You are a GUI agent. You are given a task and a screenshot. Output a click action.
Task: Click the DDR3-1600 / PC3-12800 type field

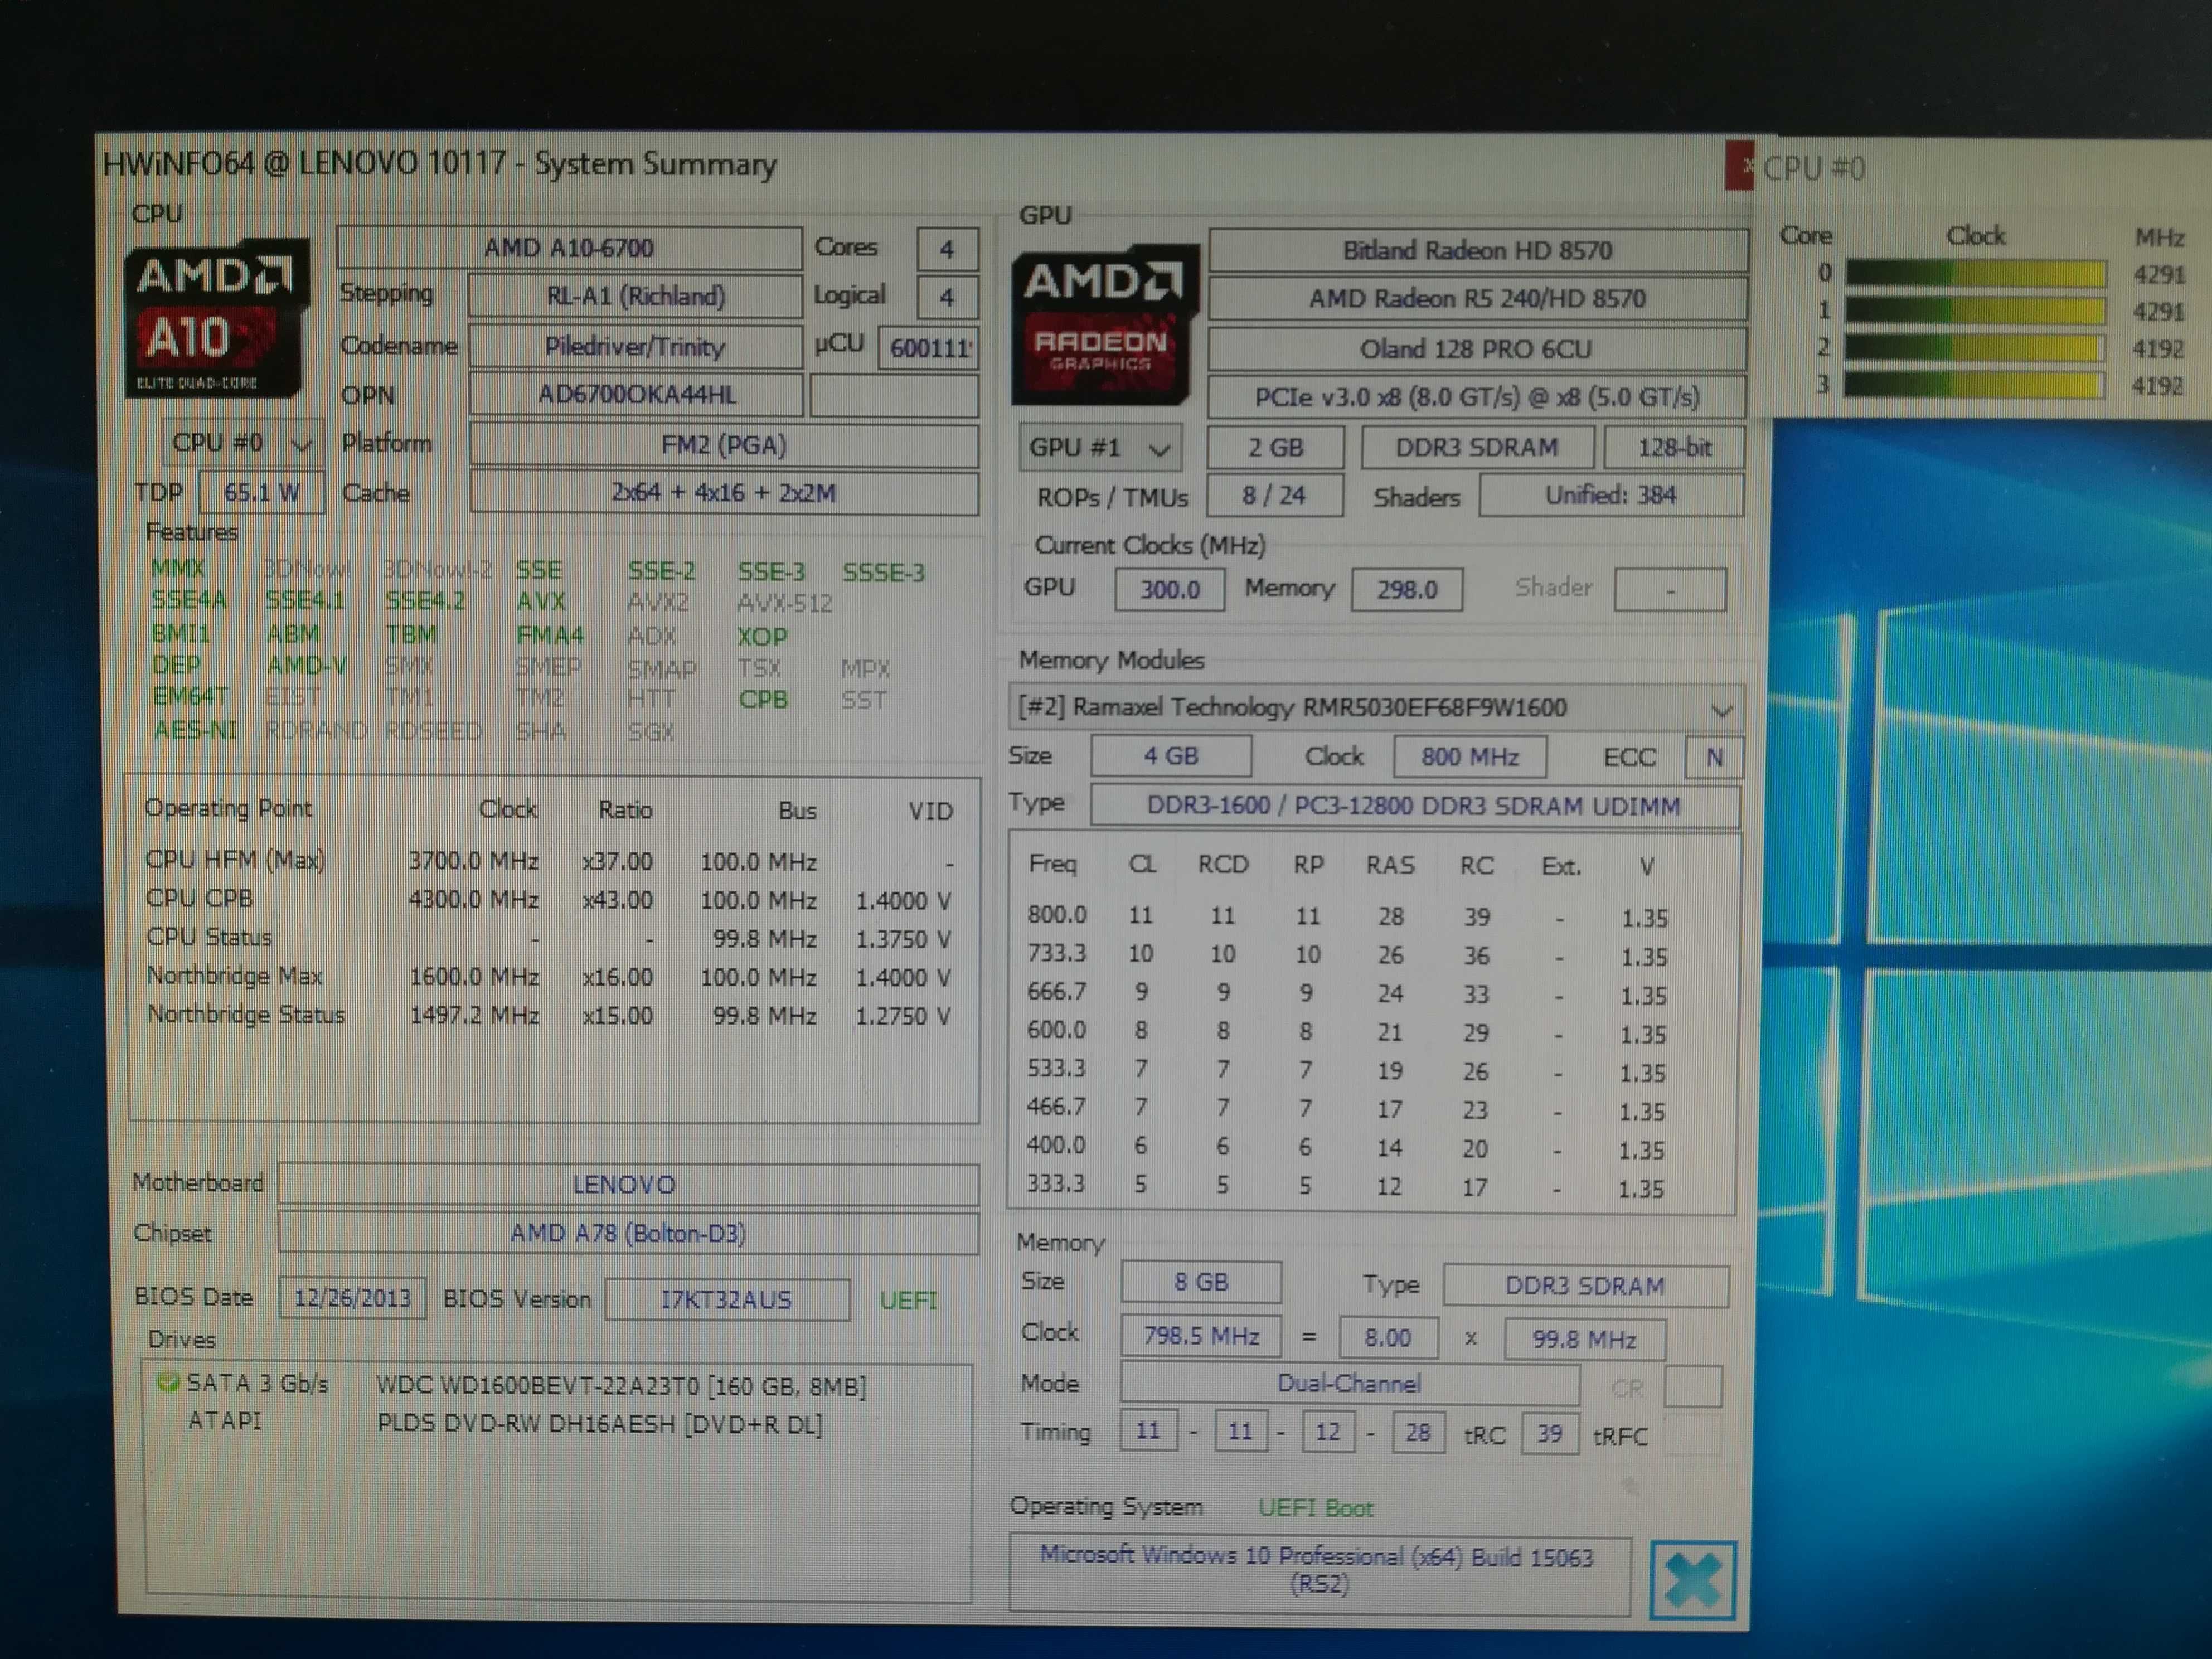[x=1414, y=806]
